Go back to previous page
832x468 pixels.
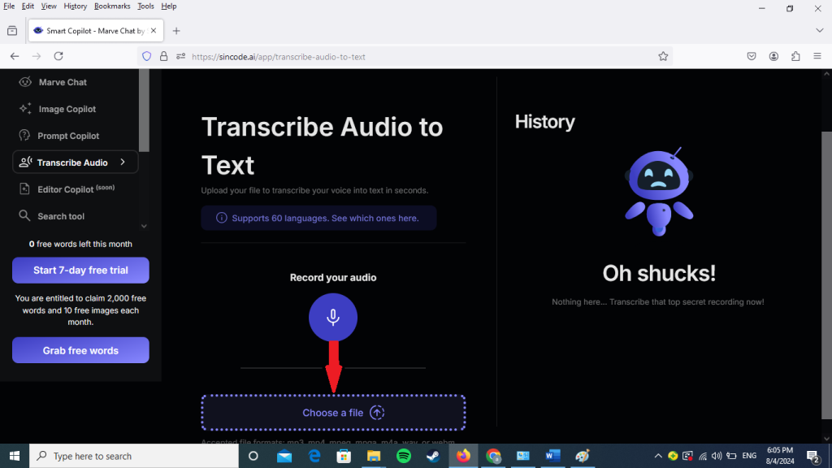(x=15, y=56)
